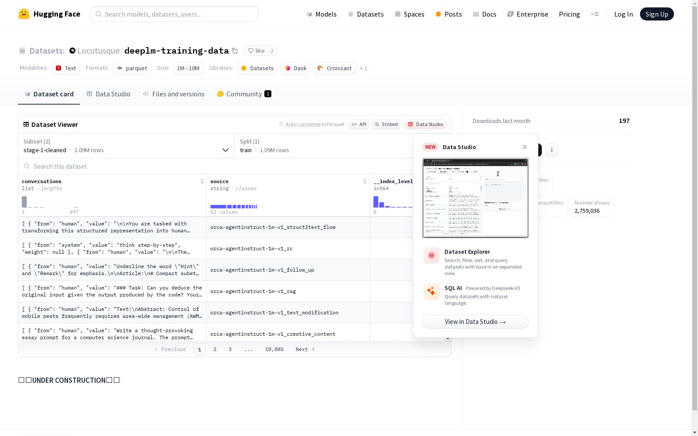Show the +1 additional libraries
This screenshot has height=436, width=698.
tap(363, 68)
